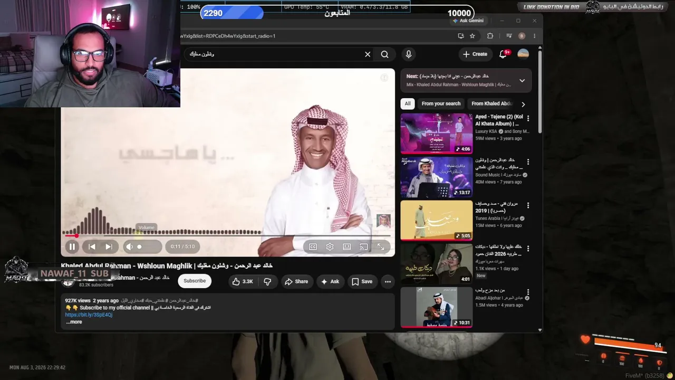Bookmark this page with the star

pyautogui.click(x=472, y=36)
